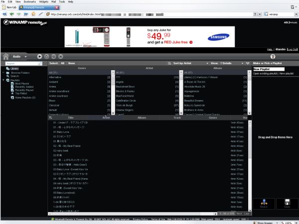Select Library in the sidebar

14,69
